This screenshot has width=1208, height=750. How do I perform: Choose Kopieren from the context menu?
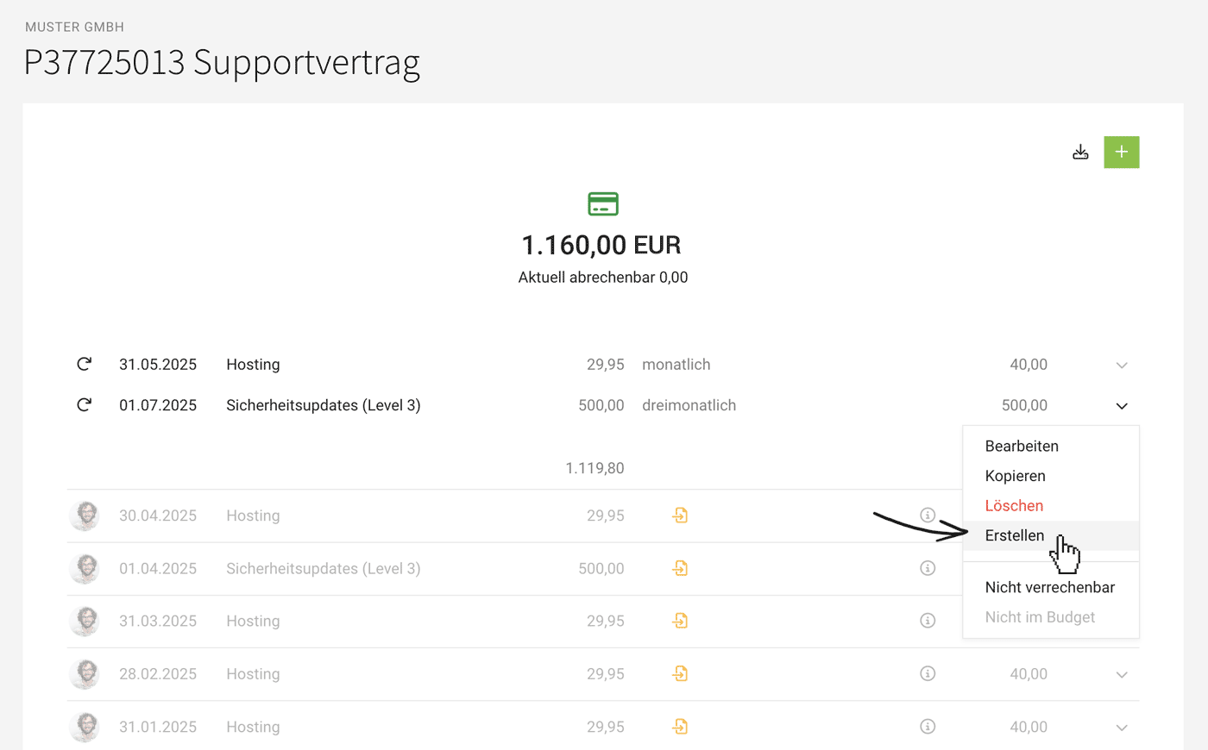(1015, 476)
